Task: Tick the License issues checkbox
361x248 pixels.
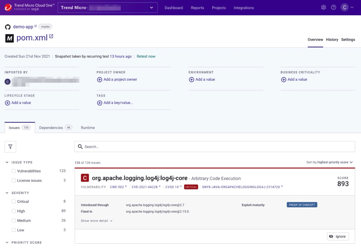Action: pos(14,180)
